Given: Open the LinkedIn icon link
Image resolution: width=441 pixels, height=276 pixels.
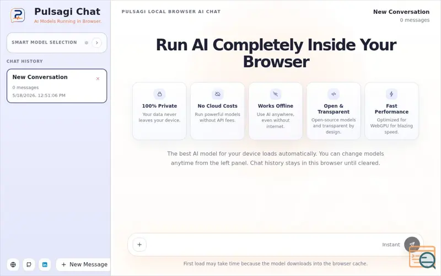Looking at the screenshot, I should (45, 264).
